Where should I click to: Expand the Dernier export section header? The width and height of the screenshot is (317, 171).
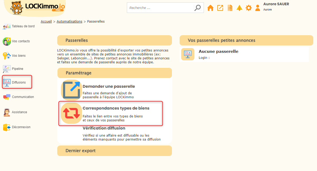[114, 151]
